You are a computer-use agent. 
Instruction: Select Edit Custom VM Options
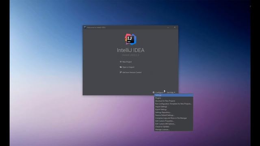174,124
